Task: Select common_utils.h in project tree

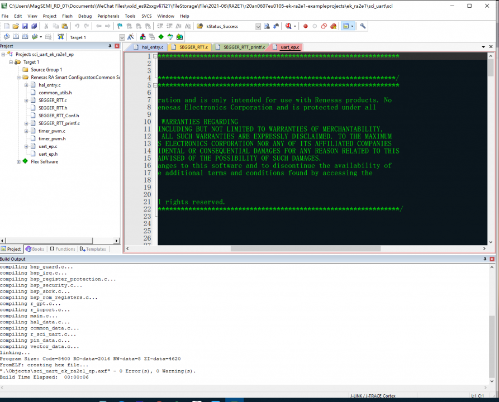Action: (55, 93)
